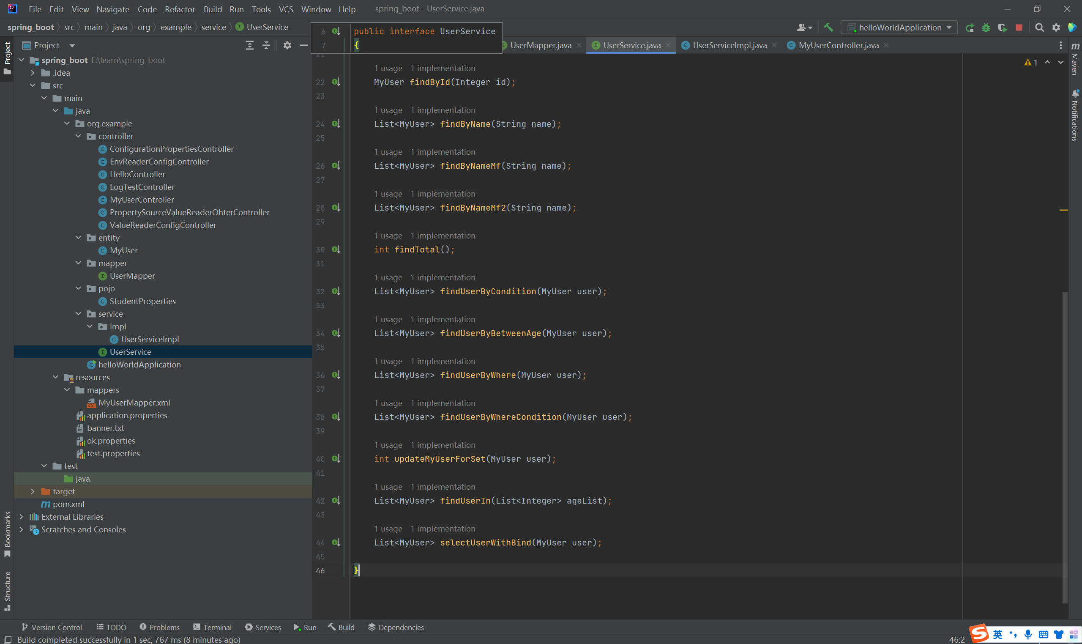Select MyUserMapper.xml in project tree
The width and height of the screenshot is (1082, 644).
[134, 403]
